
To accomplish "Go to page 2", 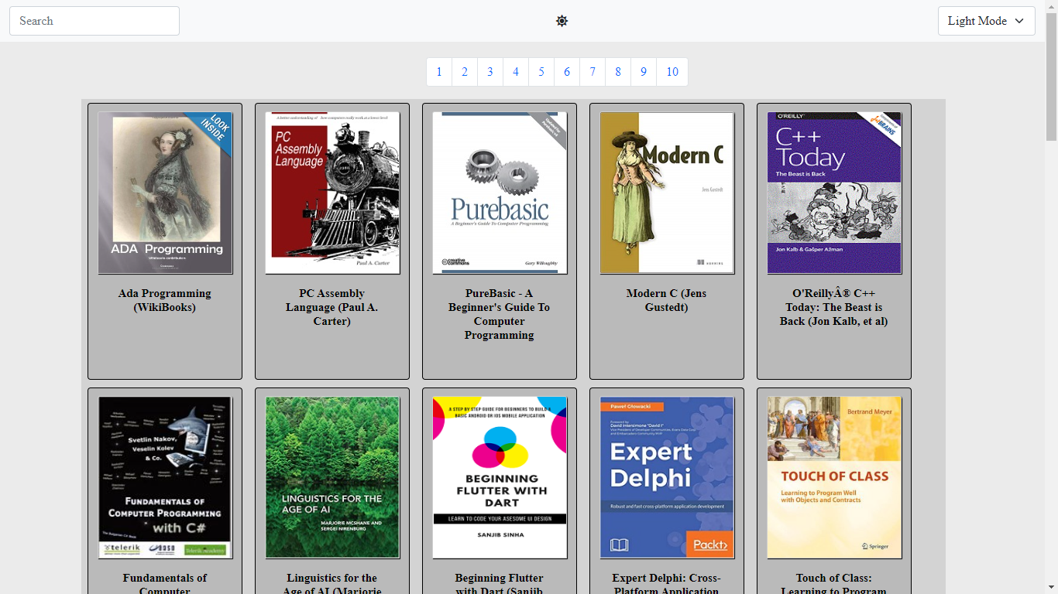I will pyautogui.click(x=465, y=72).
